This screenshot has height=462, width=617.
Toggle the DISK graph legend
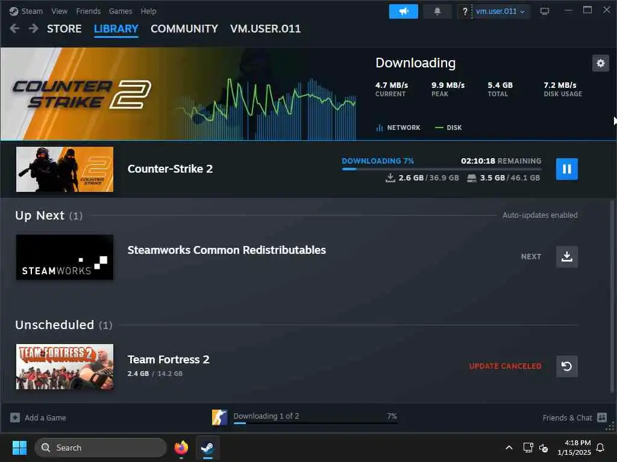coord(448,128)
